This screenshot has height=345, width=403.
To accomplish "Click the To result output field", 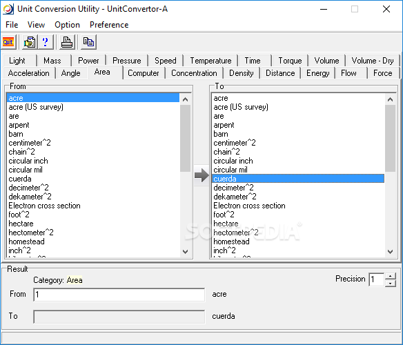I will tap(119, 317).
